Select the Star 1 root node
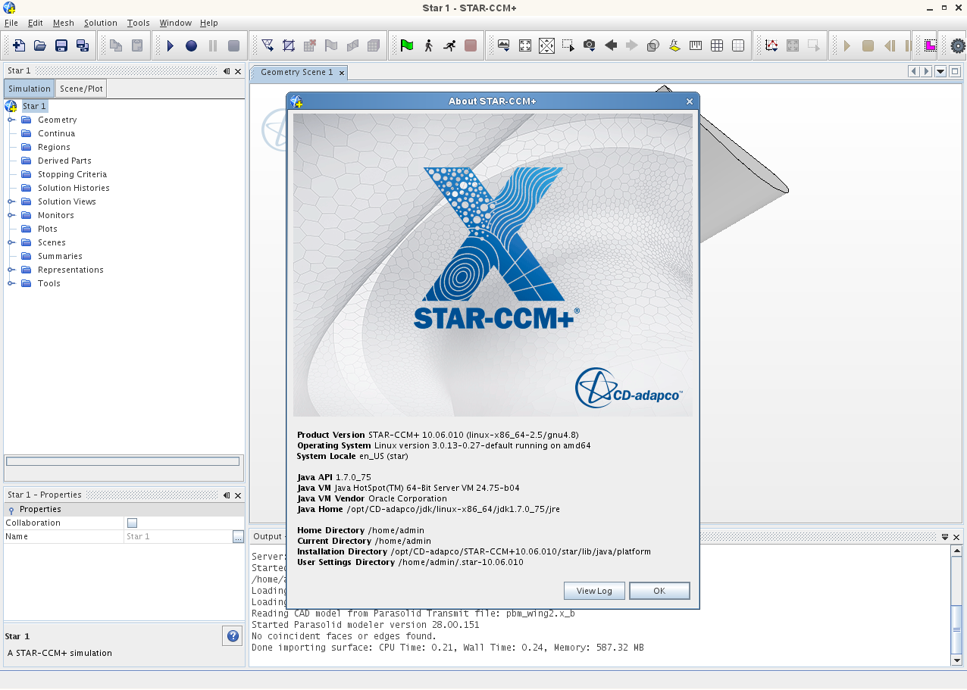This screenshot has height=690, width=967. (x=34, y=106)
